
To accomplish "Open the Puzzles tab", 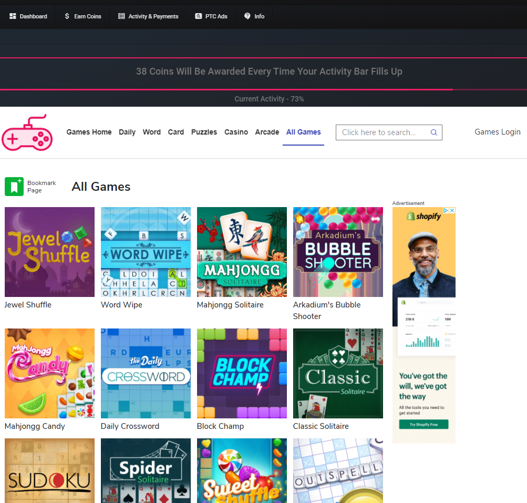I will coord(204,132).
